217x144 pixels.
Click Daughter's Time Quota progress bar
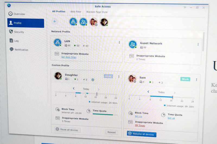click(x=105, y=114)
